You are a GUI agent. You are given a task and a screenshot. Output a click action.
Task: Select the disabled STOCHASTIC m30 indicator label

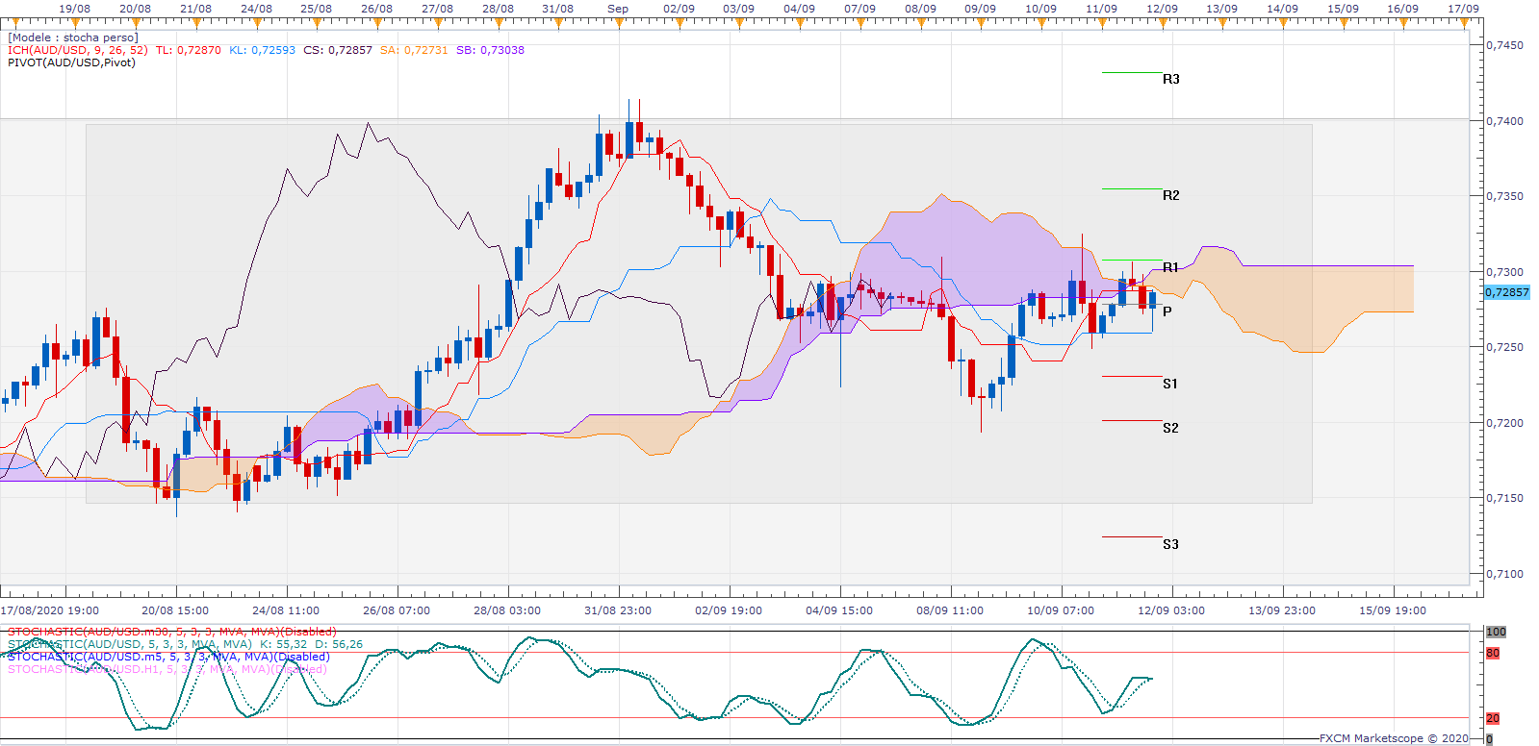[x=172, y=633]
